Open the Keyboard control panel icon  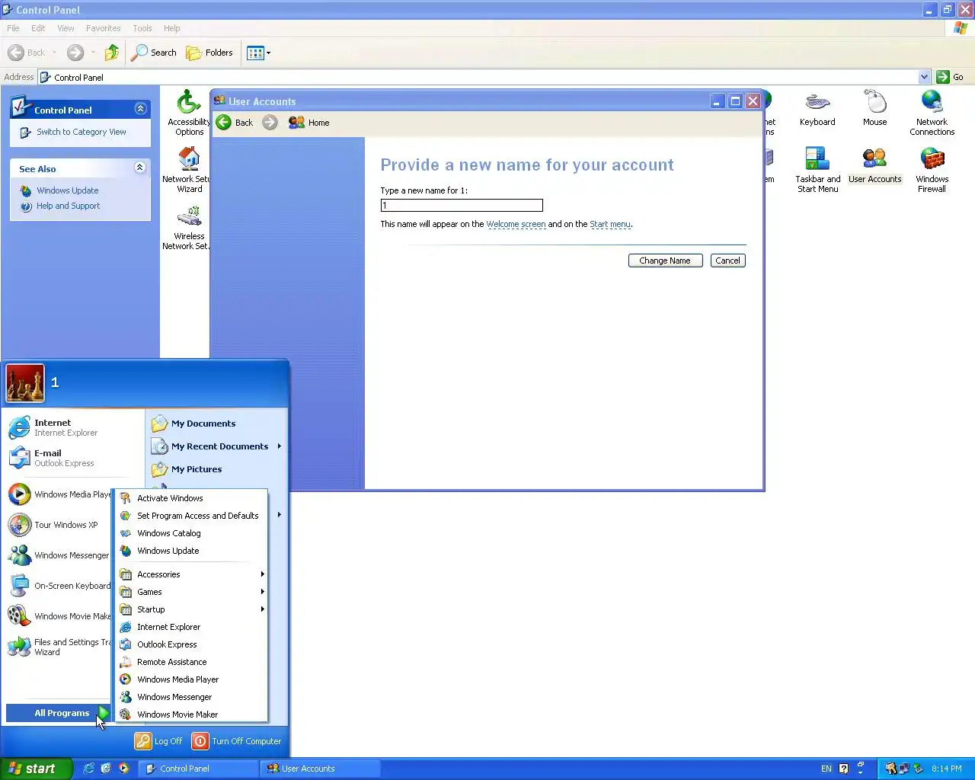pyautogui.click(x=817, y=108)
